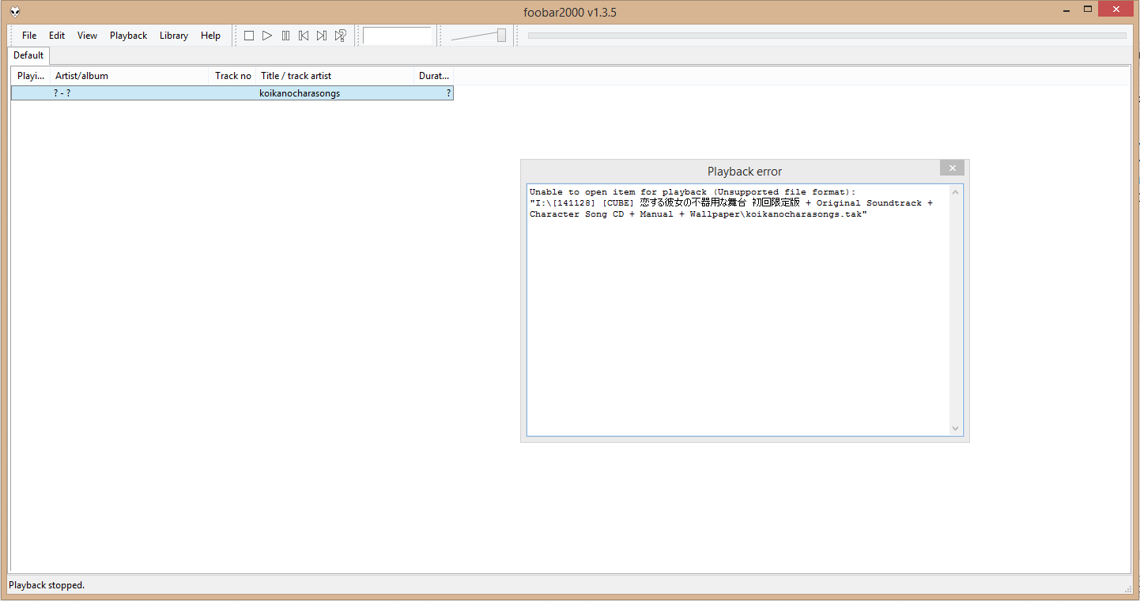Click the foobar2000 alien title bar icon

pyautogui.click(x=15, y=11)
